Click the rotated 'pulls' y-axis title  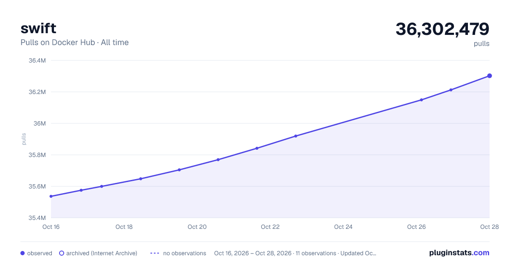(x=24, y=139)
